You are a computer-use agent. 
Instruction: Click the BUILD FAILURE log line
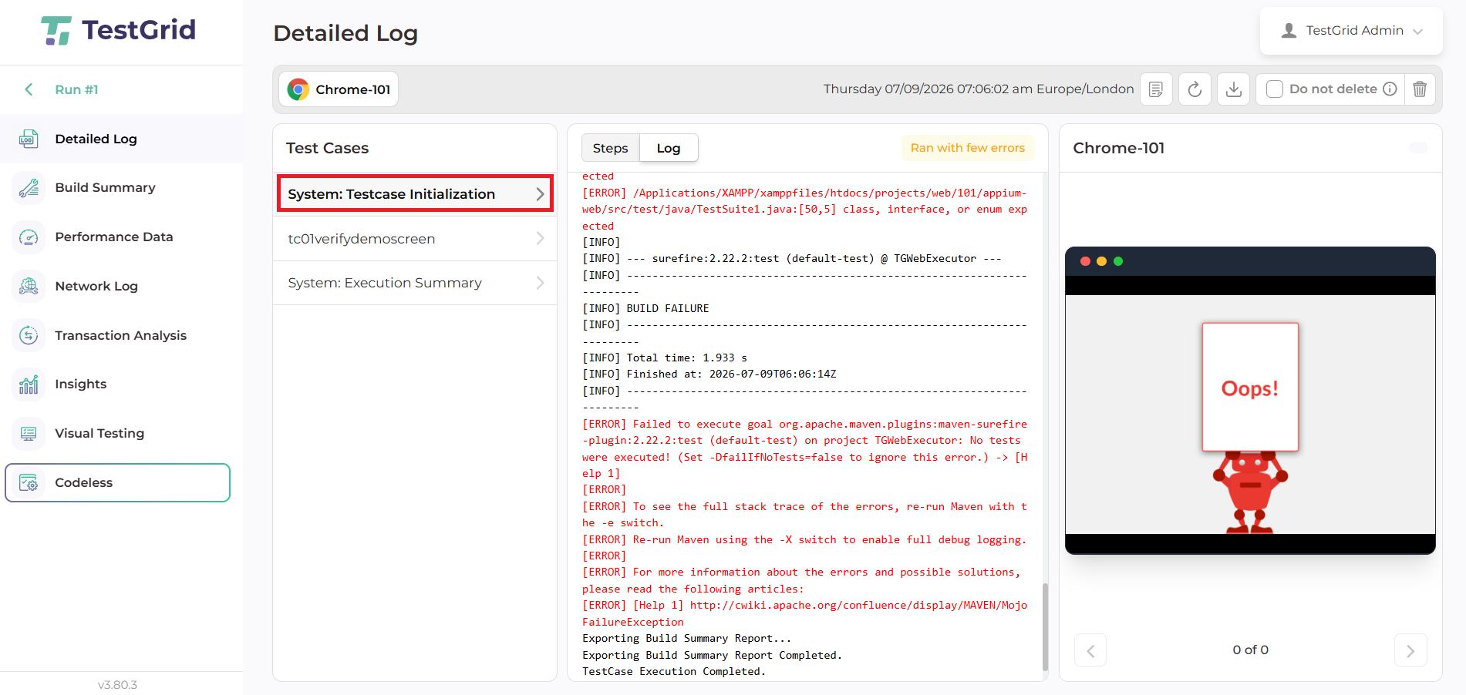[x=645, y=308]
